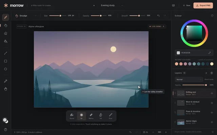This screenshot has height=135, width=217.
Task: Pick the cream yellow recent colour swatch
Action: click(x=212, y=64)
